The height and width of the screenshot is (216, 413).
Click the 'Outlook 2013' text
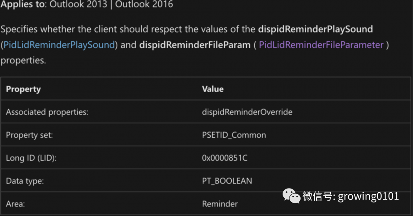pyautogui.click(x=78, y=4)
